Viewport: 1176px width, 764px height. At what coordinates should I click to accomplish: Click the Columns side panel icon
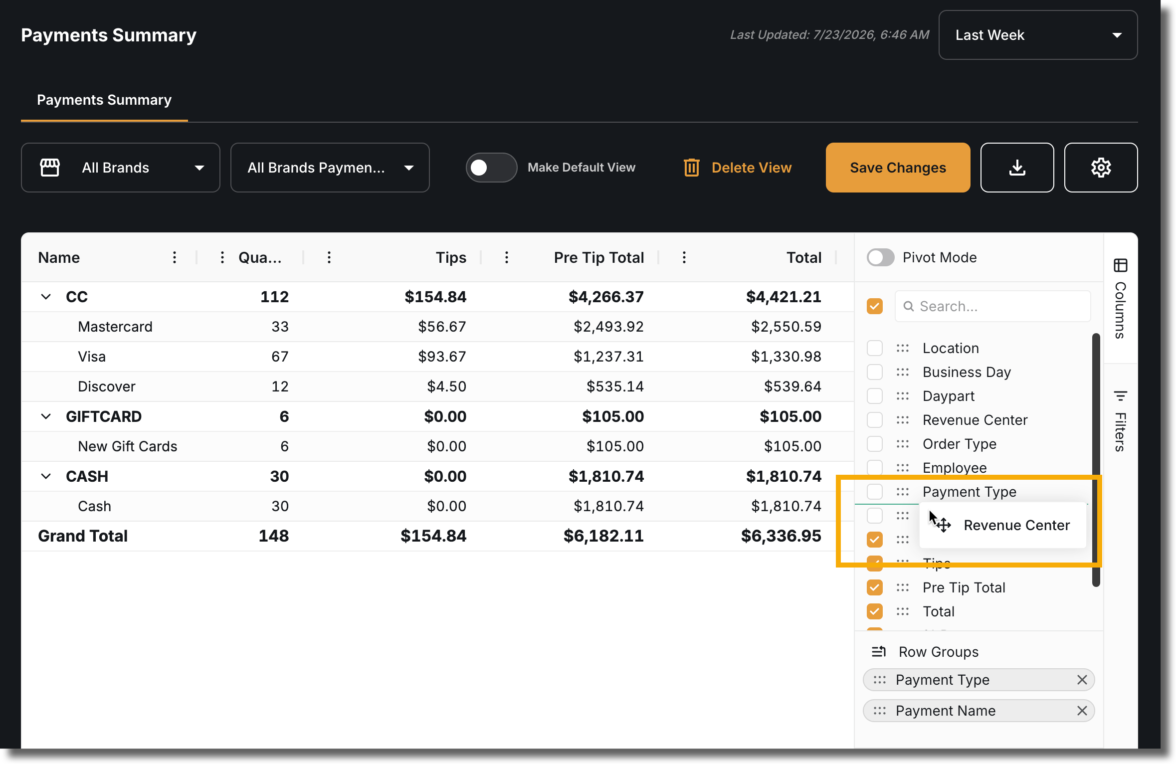pos(1120,265)
